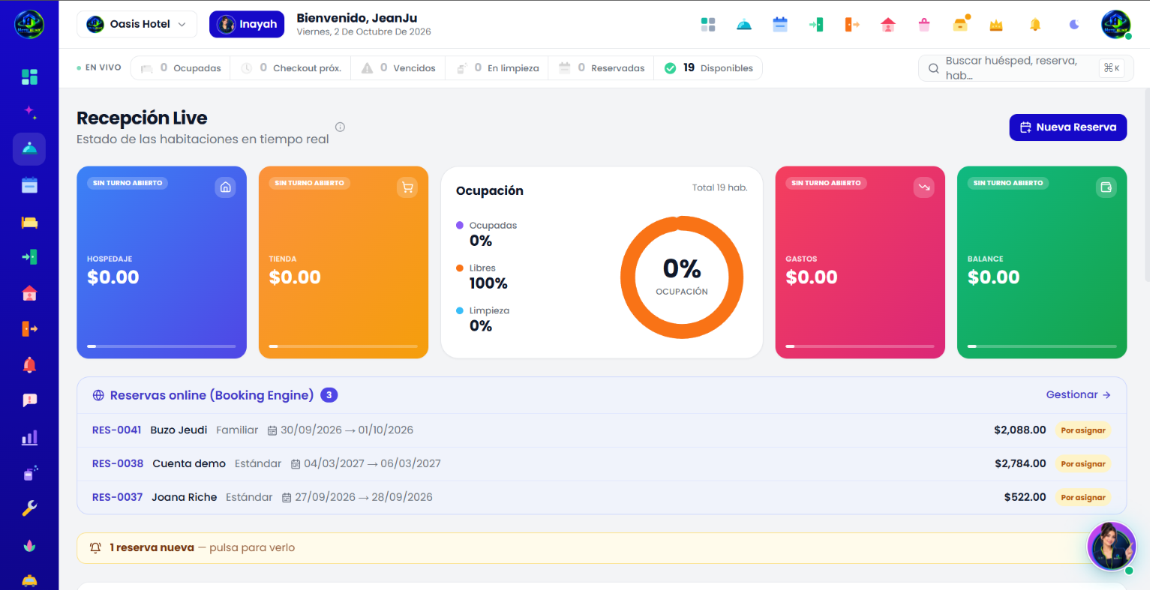The width and height of the screenshot is (1150, 590).
Task: Click Por asignar badge for Buzo Jeudi
Action: [x=1083, y=430]
